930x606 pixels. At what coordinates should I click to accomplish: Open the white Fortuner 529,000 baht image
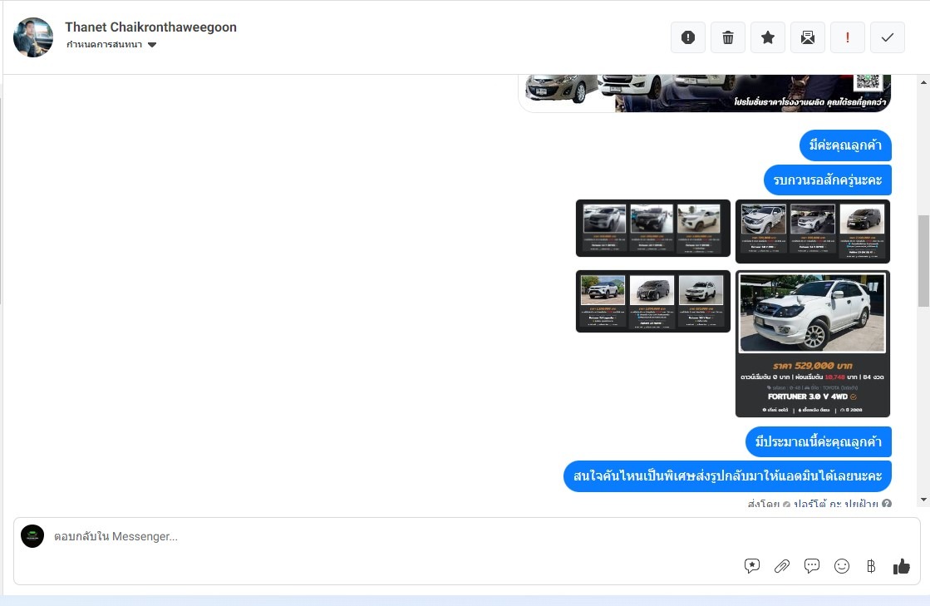pyautogui.click(x=813, y=343)
